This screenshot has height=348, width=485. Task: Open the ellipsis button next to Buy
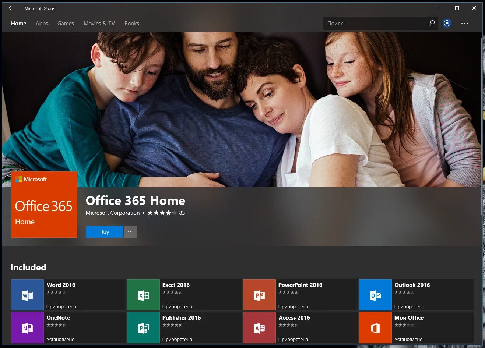(x=131, y=232)
